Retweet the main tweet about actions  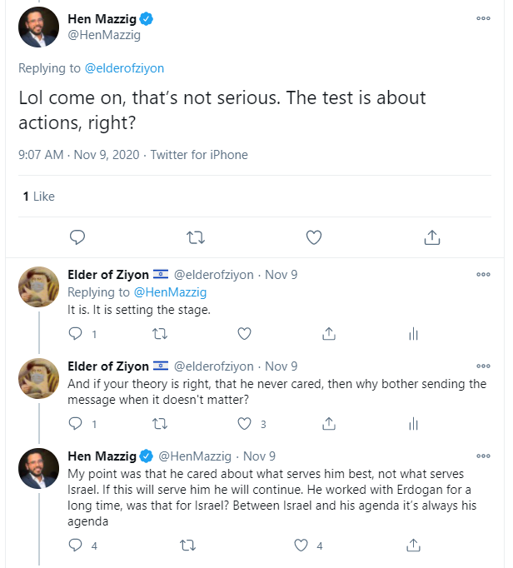click(196, 237)
